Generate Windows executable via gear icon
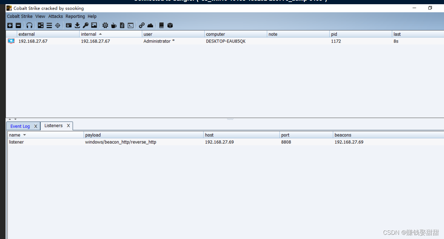This screenshot has width=444, height=239. [x=105, y=25]
